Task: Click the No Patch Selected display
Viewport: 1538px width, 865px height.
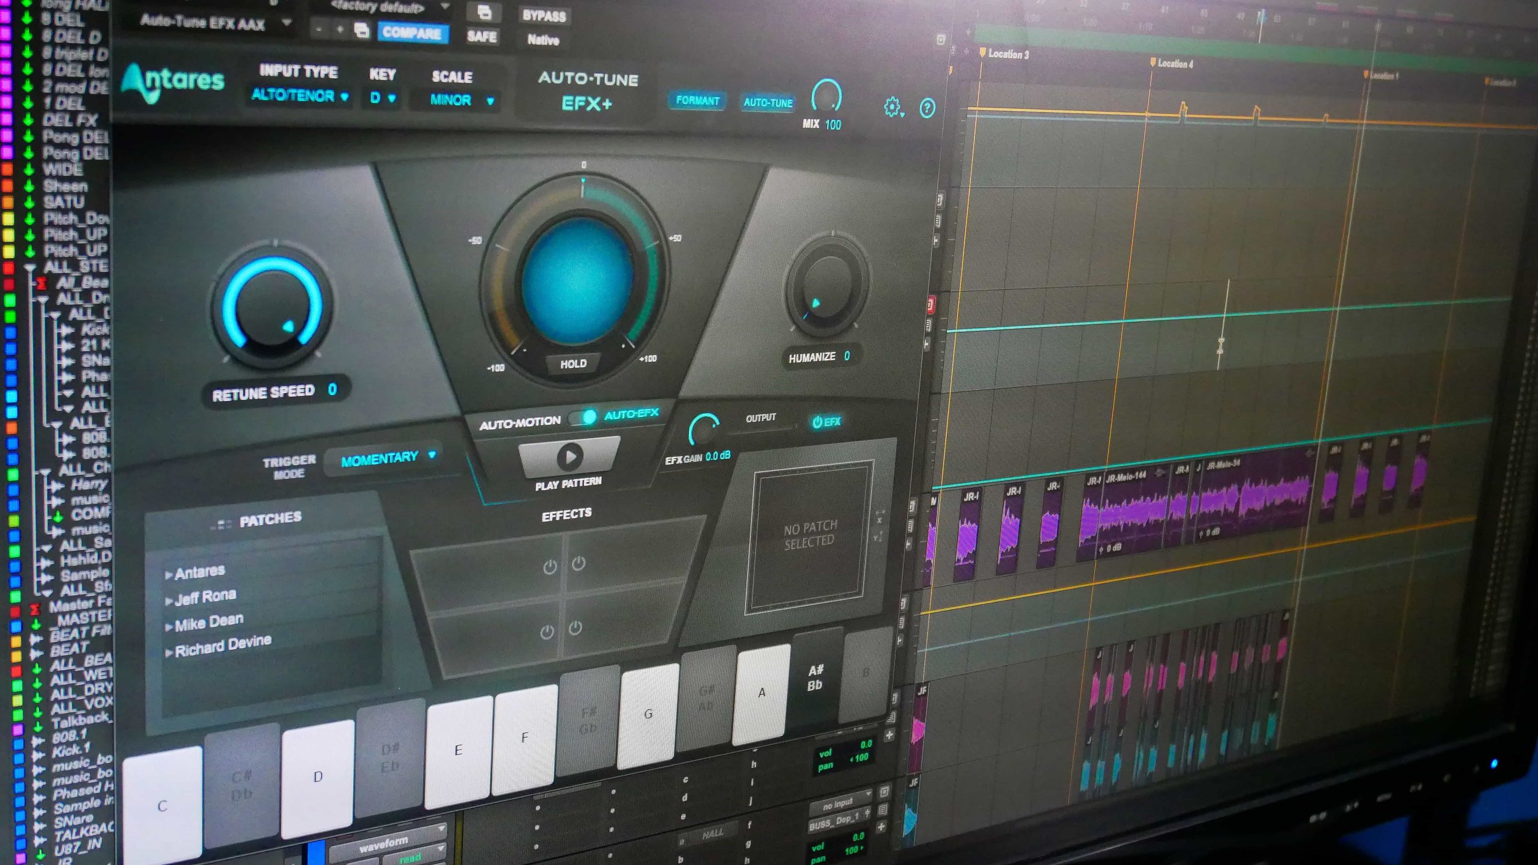Action: (x=810, y=535)
